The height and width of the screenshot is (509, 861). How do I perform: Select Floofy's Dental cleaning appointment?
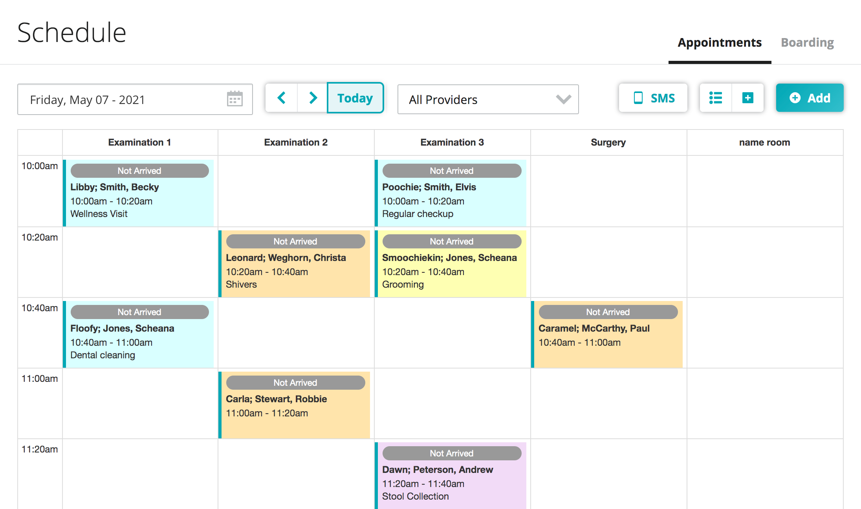(139, 342)
